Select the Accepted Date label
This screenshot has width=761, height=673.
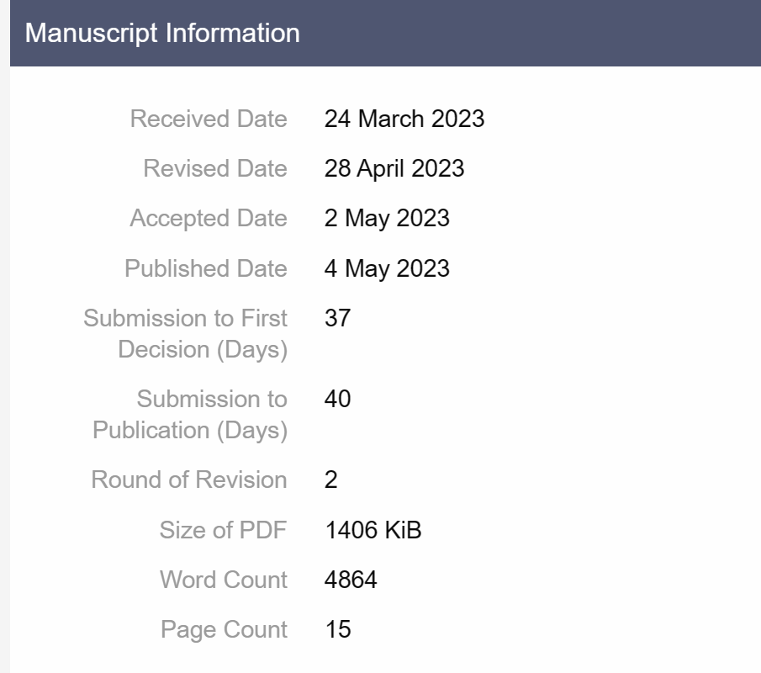pyautogui.click(x=209, y=218)
